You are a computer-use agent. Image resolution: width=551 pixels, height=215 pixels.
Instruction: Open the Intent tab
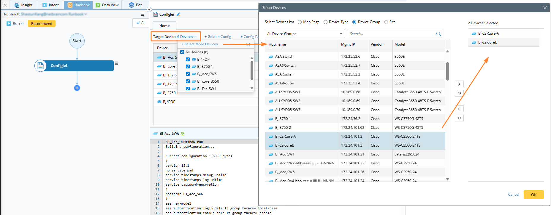pos(50,5)
